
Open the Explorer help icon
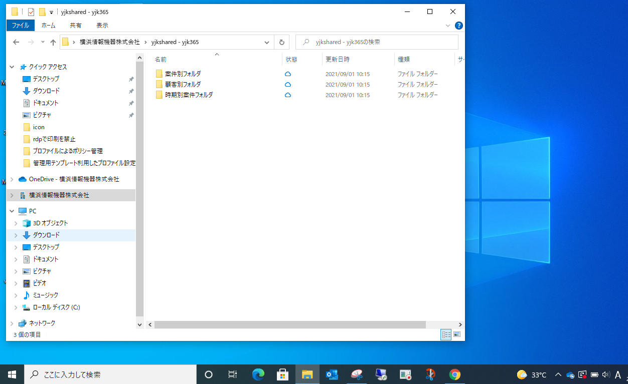(x=458, y=26)
